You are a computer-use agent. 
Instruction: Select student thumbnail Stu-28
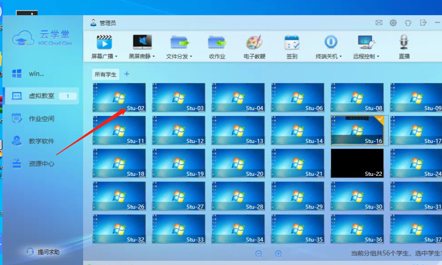pos(238,196)
